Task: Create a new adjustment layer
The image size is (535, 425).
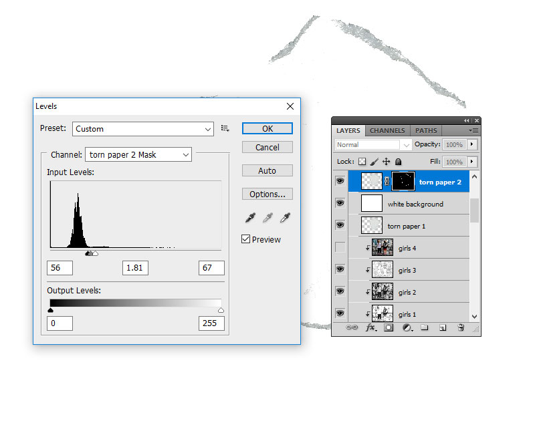Action: coord(407,328)
